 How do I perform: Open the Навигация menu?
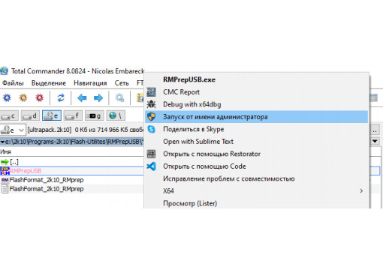click(x=90, y=83)
